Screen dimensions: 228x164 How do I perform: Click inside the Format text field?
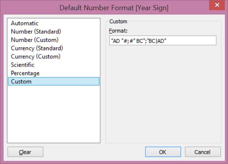pos(163,41)
